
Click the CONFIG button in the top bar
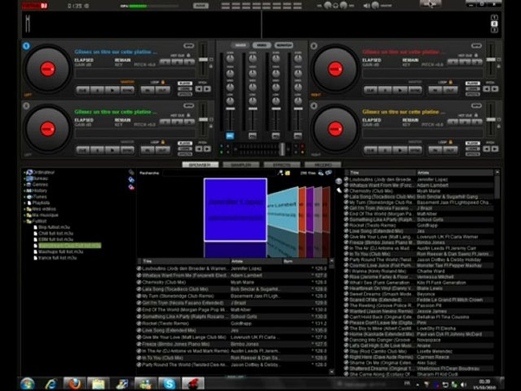[x=430, y=4]
